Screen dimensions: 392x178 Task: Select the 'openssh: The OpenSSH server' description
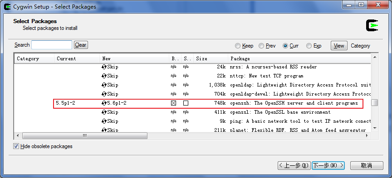294,103
